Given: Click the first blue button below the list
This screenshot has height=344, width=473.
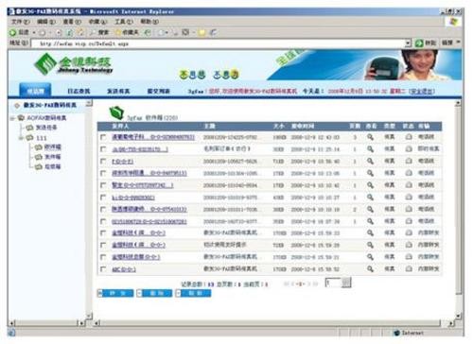Looking at the screenshot, I should 115,293.
